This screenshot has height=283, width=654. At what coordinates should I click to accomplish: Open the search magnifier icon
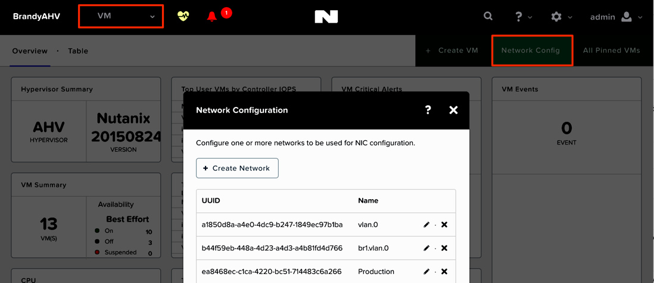pos(488,16)
